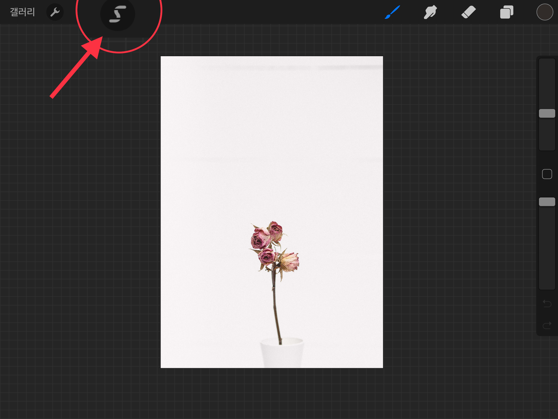Activate the blue Paint brush tool
This screenshot has width=558, height=419.
coord(392,12)
